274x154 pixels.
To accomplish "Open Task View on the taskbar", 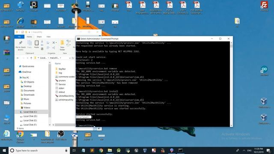I will tap(74, 150).
